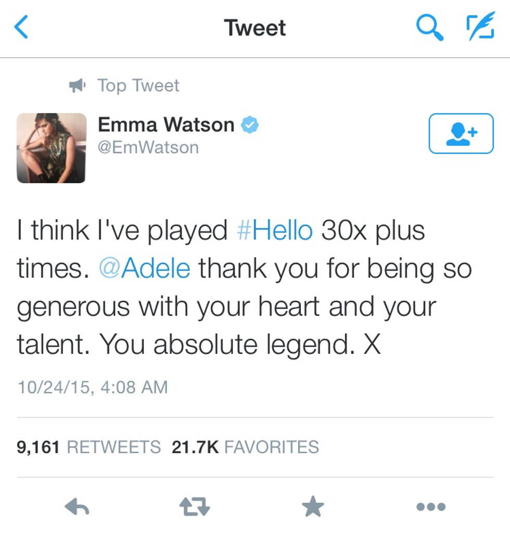Go back using the left arrow
The height and width of the screenshot is (536, 510).
coord(22,28)
